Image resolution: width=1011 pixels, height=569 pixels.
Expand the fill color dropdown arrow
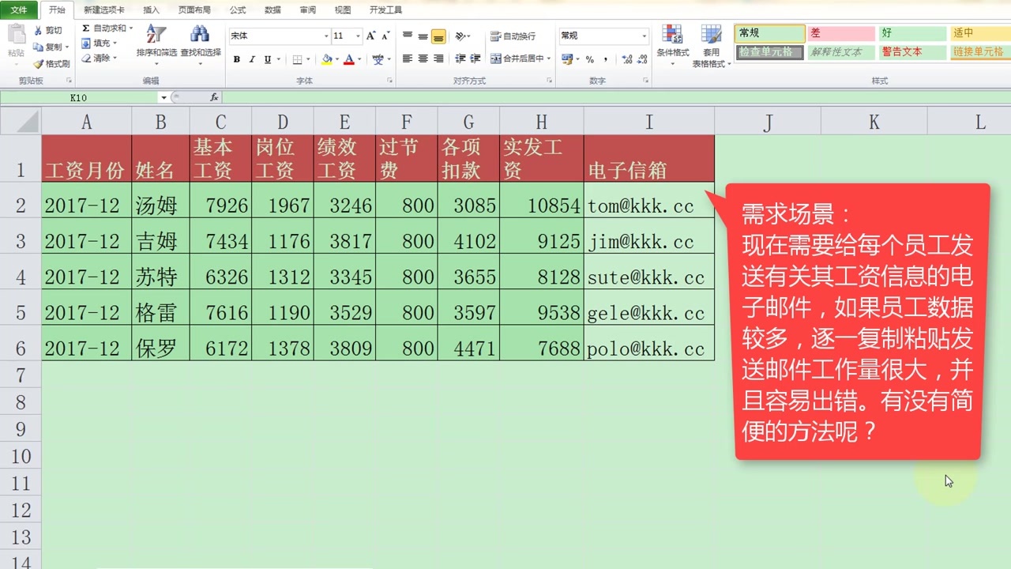coord(337,59)
